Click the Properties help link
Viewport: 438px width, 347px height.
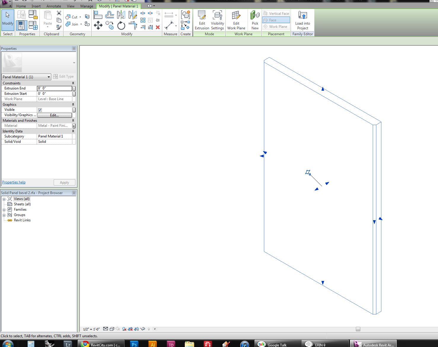[14, 182]
